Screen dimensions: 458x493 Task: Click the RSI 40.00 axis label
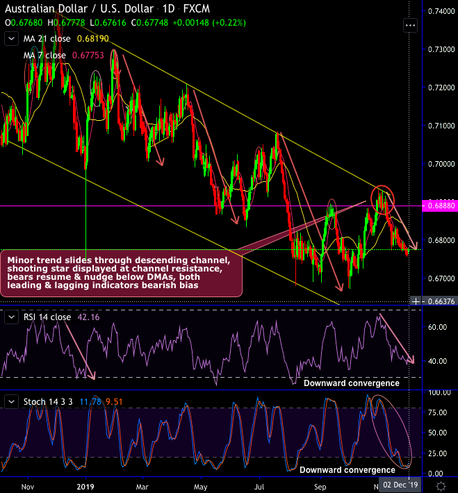click(438, 361)
